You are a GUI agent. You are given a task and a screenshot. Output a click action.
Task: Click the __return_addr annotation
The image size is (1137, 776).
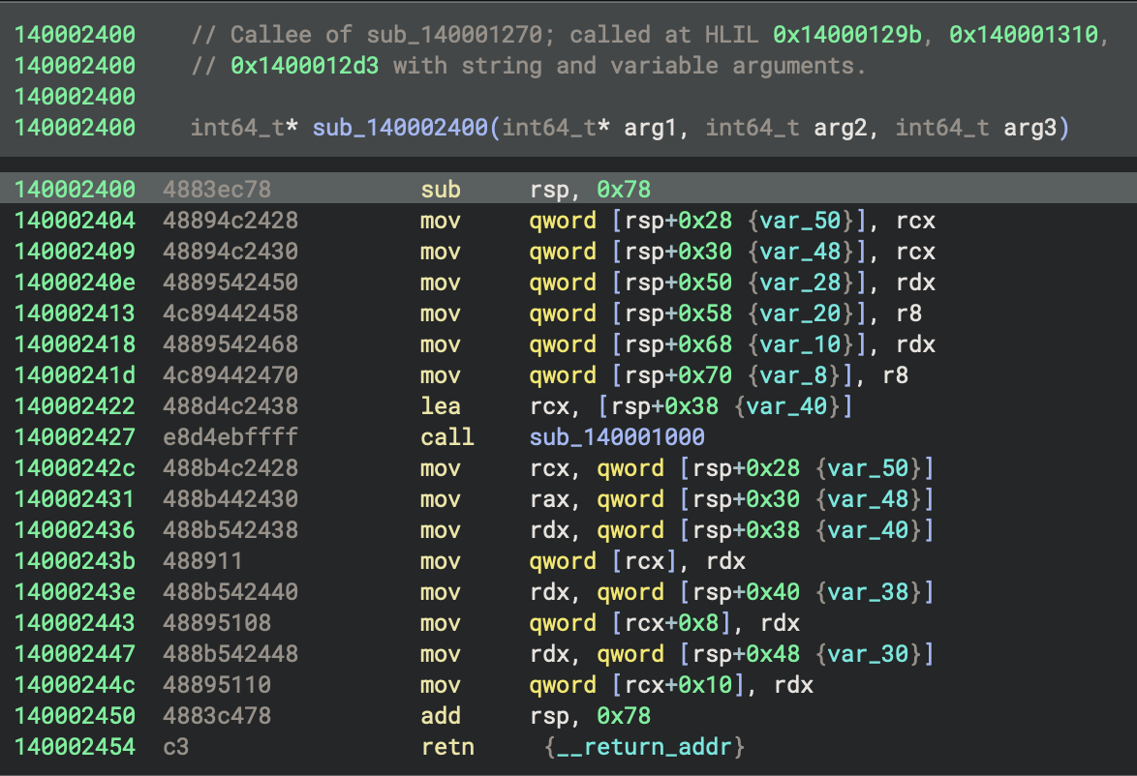(x=644, y=747)
